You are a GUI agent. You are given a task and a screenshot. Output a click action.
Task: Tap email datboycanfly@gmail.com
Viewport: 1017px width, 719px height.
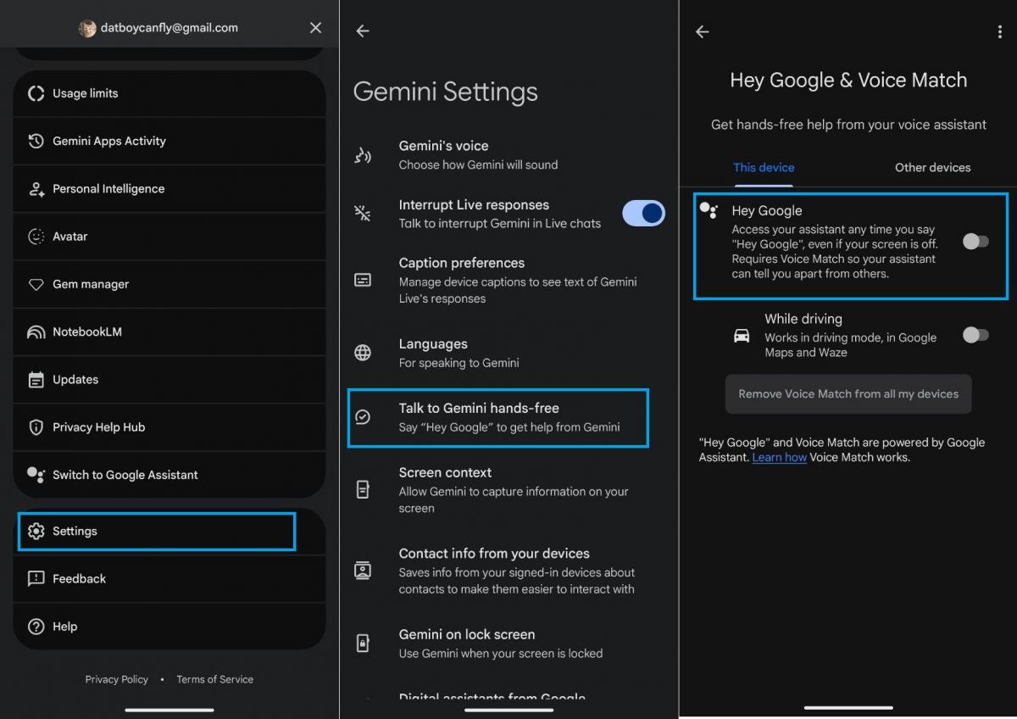169,28
